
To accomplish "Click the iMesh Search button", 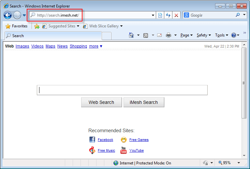I will (x=144, y=102).
